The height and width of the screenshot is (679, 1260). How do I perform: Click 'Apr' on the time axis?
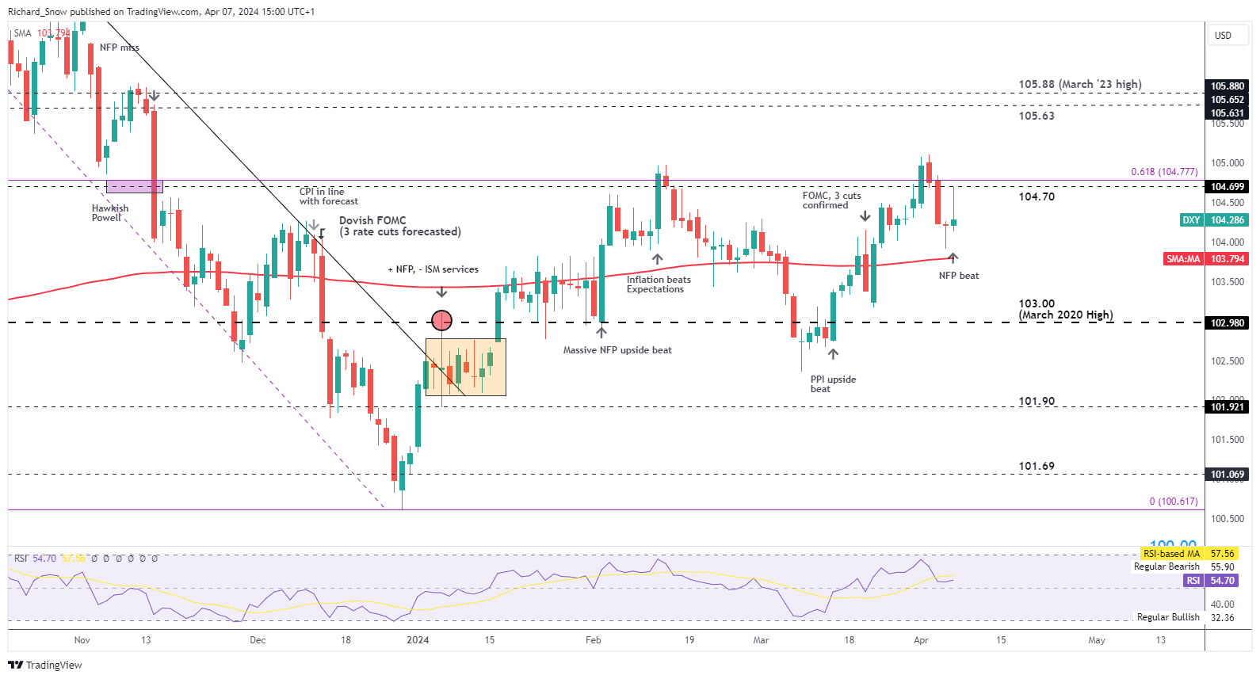tap(921, 640)
